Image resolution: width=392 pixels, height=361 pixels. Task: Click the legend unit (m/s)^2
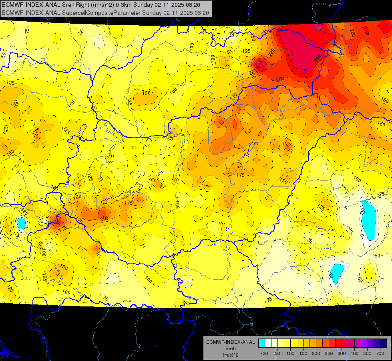(231, 355)
